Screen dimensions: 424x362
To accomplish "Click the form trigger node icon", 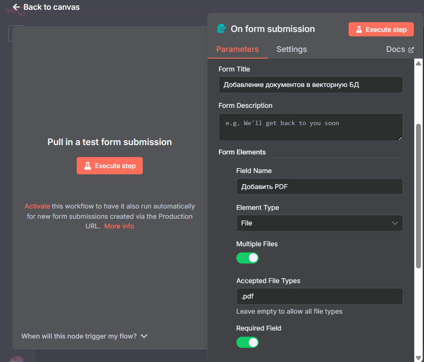I will click(x=221, y=29).
